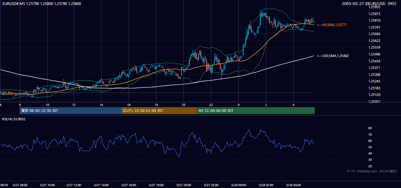The image size is (401, 188).
Task: Click price level 1.25496 on the axis
Action: coord(375,54)
